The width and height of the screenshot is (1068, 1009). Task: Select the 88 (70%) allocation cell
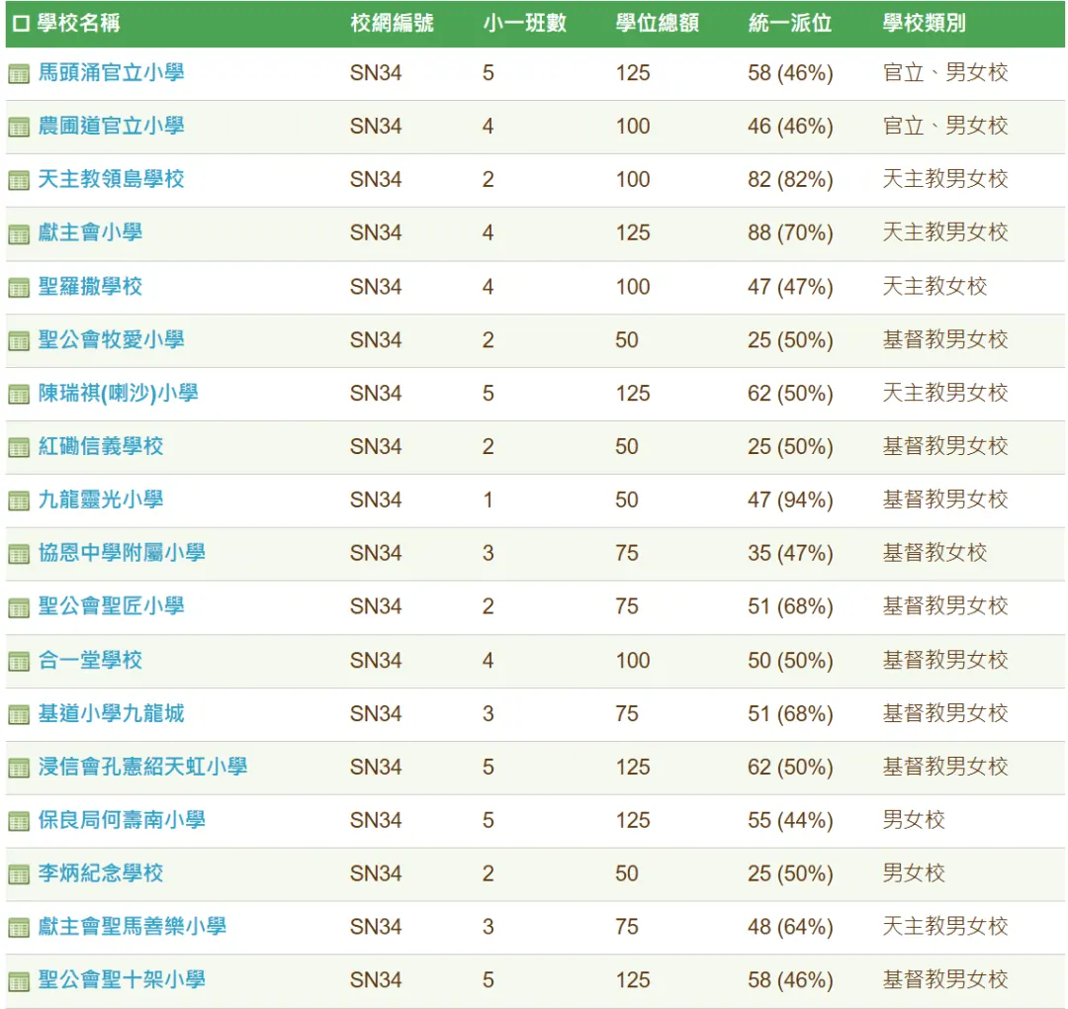[790, 233]
